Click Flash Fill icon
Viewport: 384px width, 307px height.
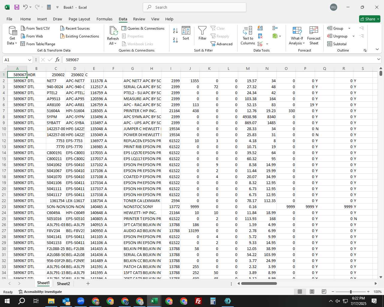pos(260,28)
